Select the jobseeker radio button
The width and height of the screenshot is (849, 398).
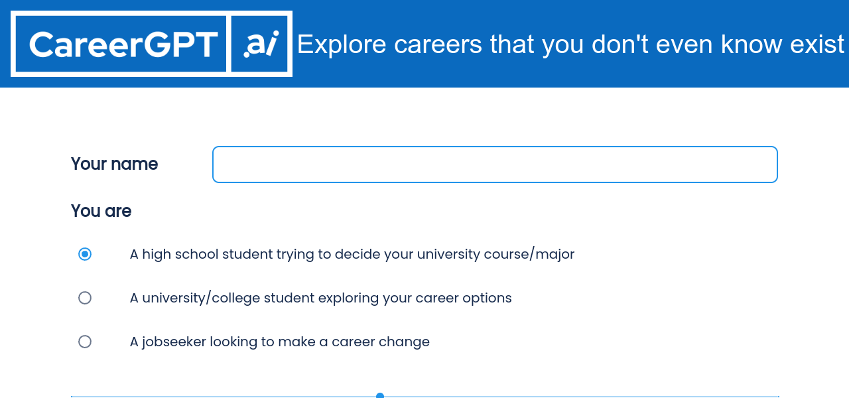coord(85,342)
